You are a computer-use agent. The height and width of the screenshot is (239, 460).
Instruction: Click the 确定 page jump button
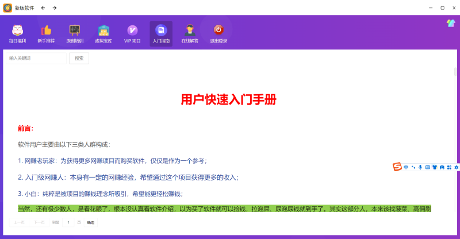click(x=91, y=222)
